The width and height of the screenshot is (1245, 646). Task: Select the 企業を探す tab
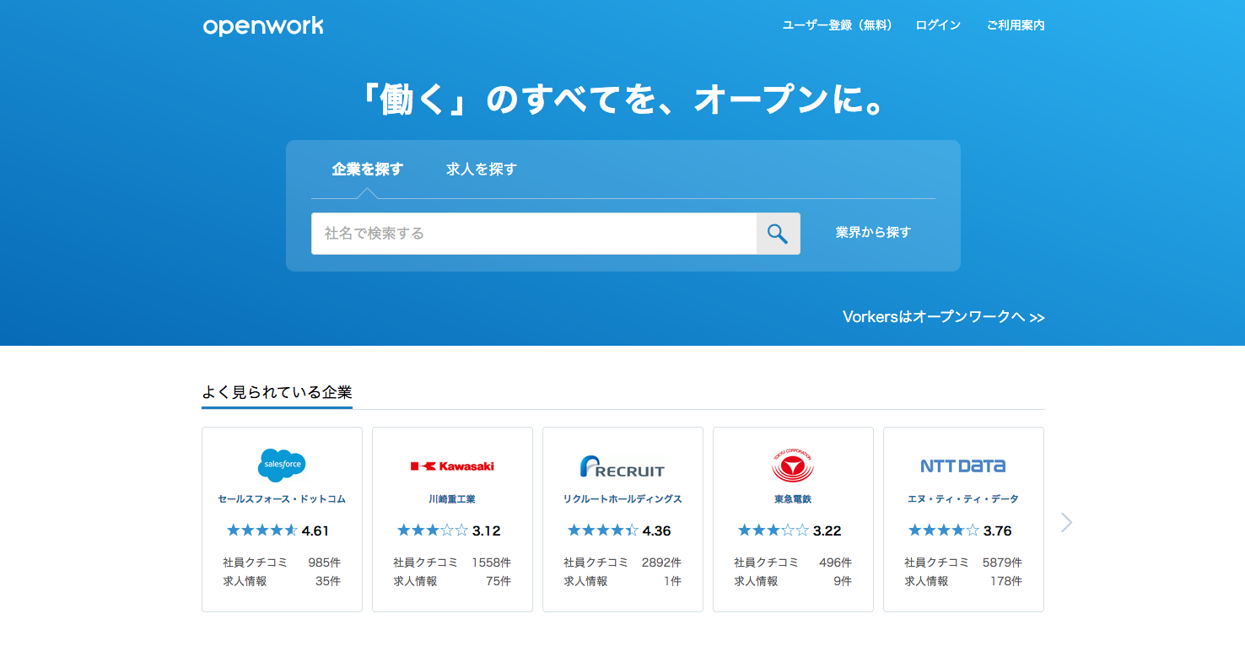368,170
